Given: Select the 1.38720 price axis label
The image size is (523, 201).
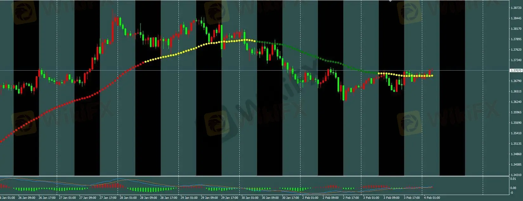Looking at the screenshot, I should point(516,8).
